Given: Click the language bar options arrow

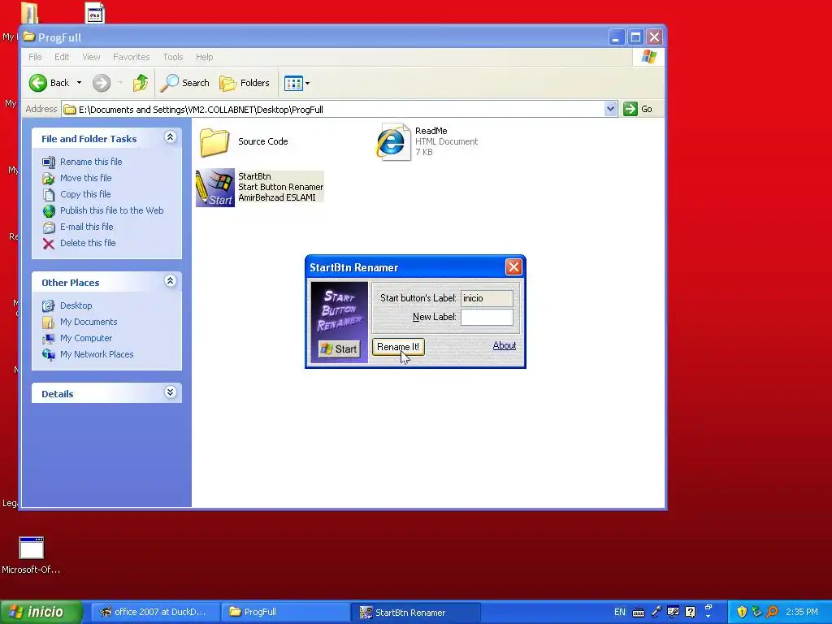Looking at the screenshot, I should point(708,616).
